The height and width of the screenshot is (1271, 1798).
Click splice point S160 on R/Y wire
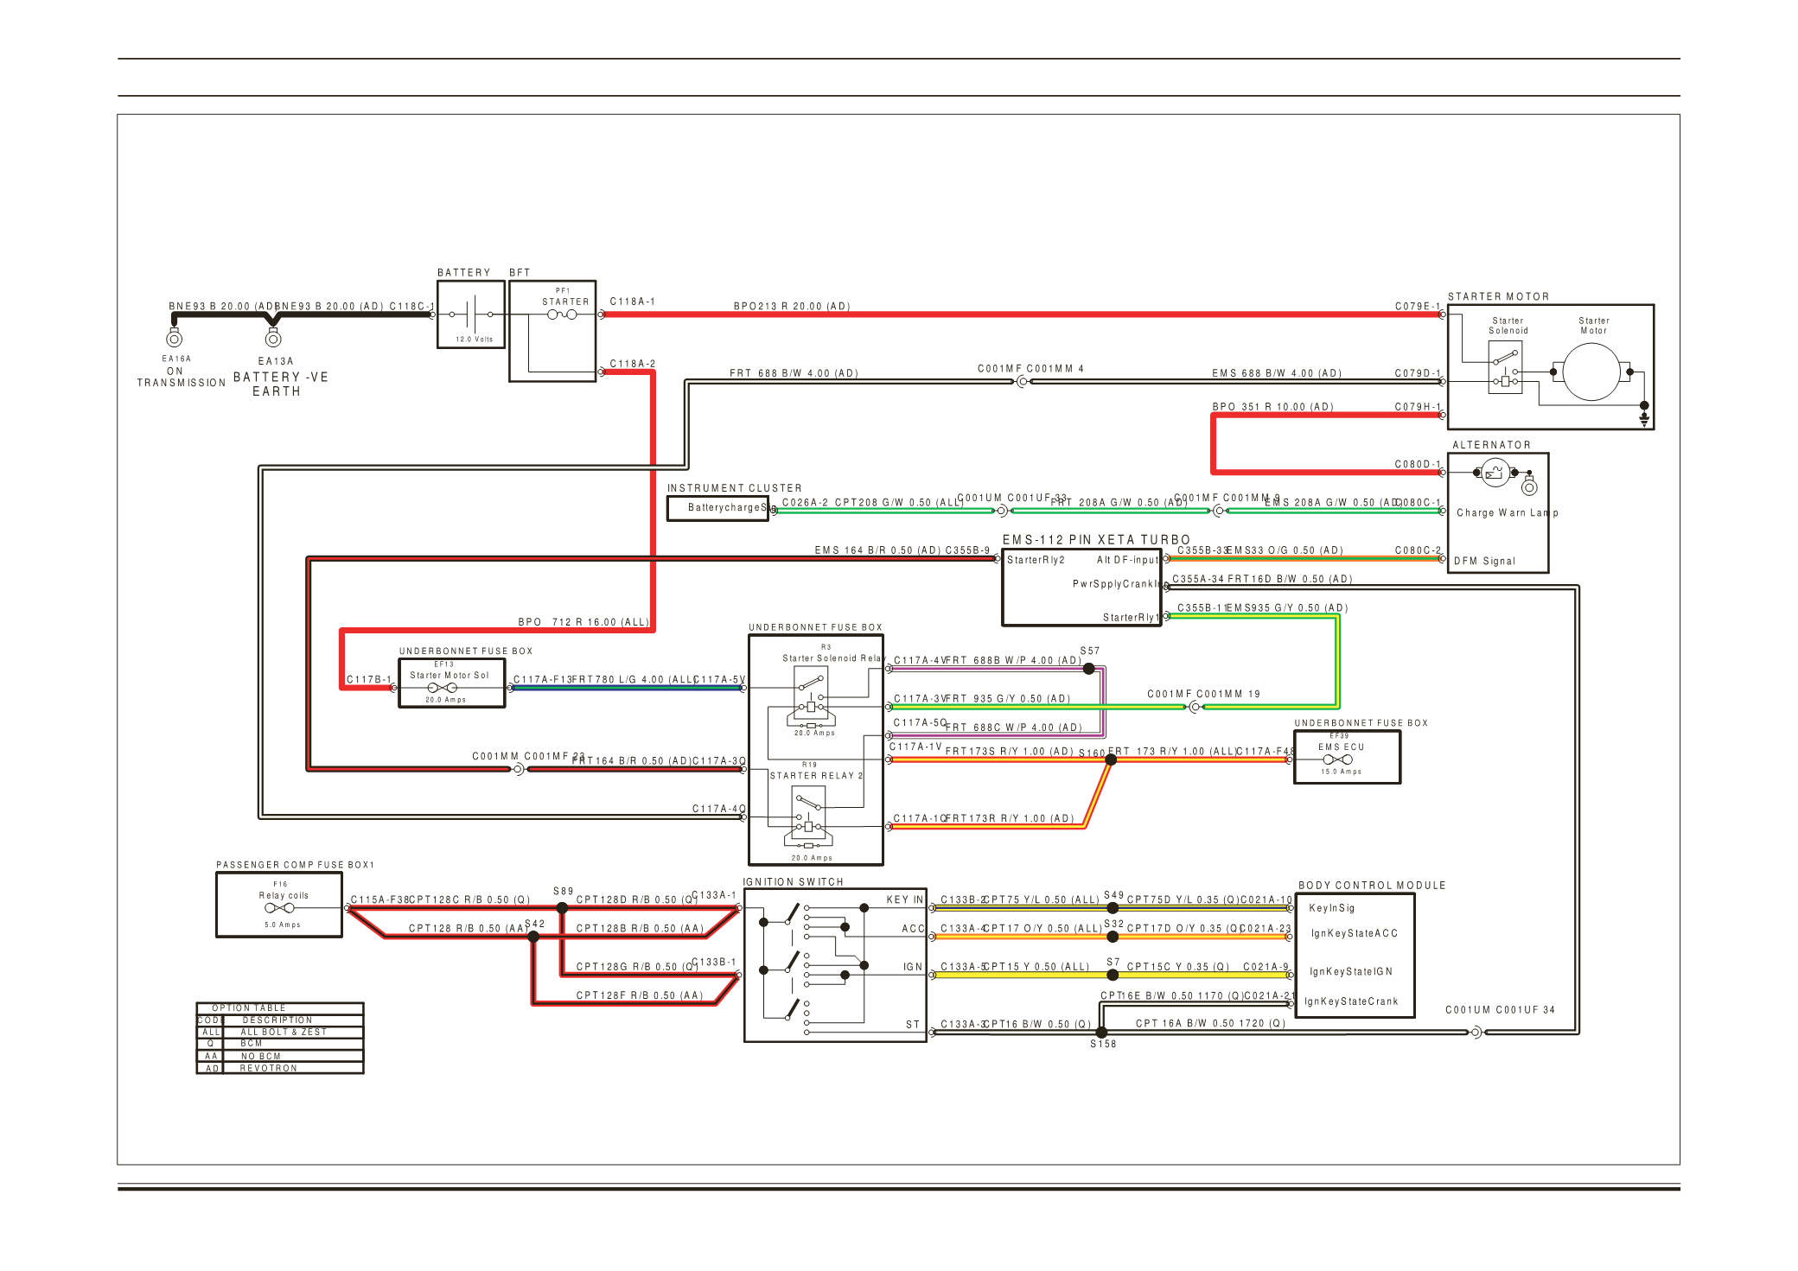click(1112, 760)
